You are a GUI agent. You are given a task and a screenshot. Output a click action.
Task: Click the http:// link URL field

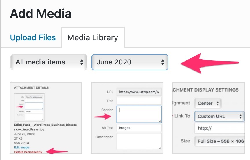220,128
